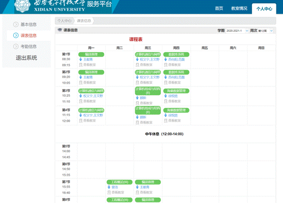Image resolution: width=283 pixels, height=203 pixels.
Task: Click 编译原理 badge in Wednesday 第8节
Action: pyautogui.click(x=148, y=200)
